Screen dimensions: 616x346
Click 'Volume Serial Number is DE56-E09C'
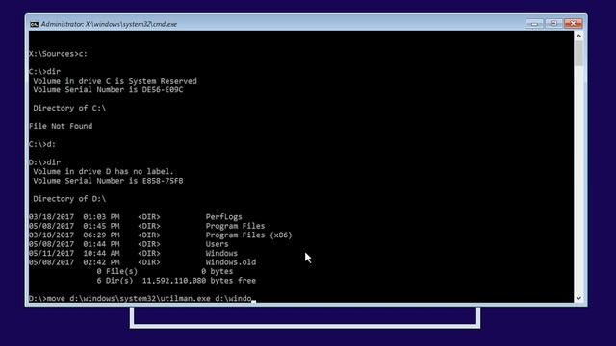(x=108, y=89)
